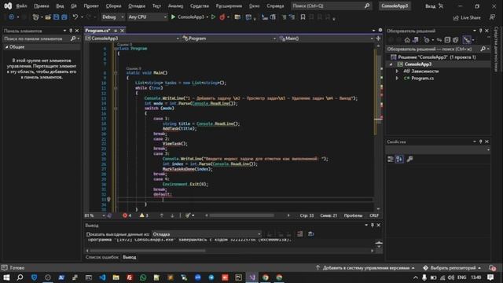Click the main Поиск (Ctrl+Q) search box
503x283 pixels.
pyautogui.click(x=331, y=6)
